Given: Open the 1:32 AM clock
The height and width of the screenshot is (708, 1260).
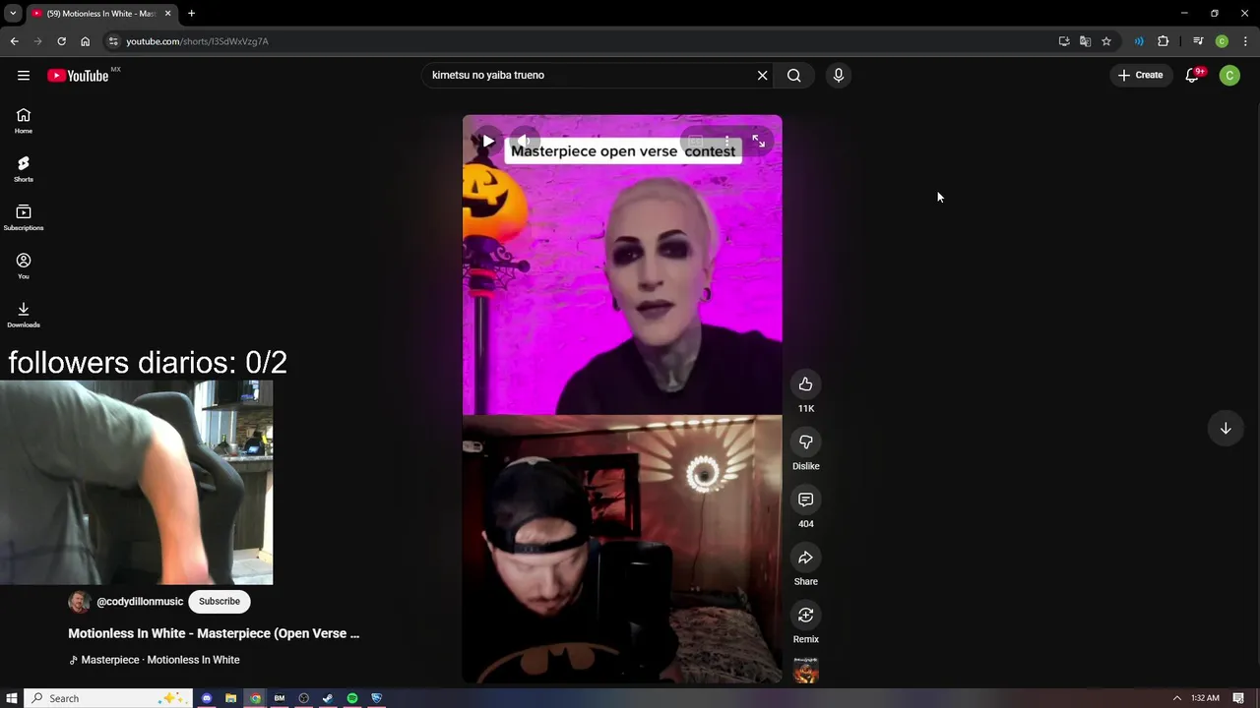Looking at the screenshot, I should [1205, 698].
